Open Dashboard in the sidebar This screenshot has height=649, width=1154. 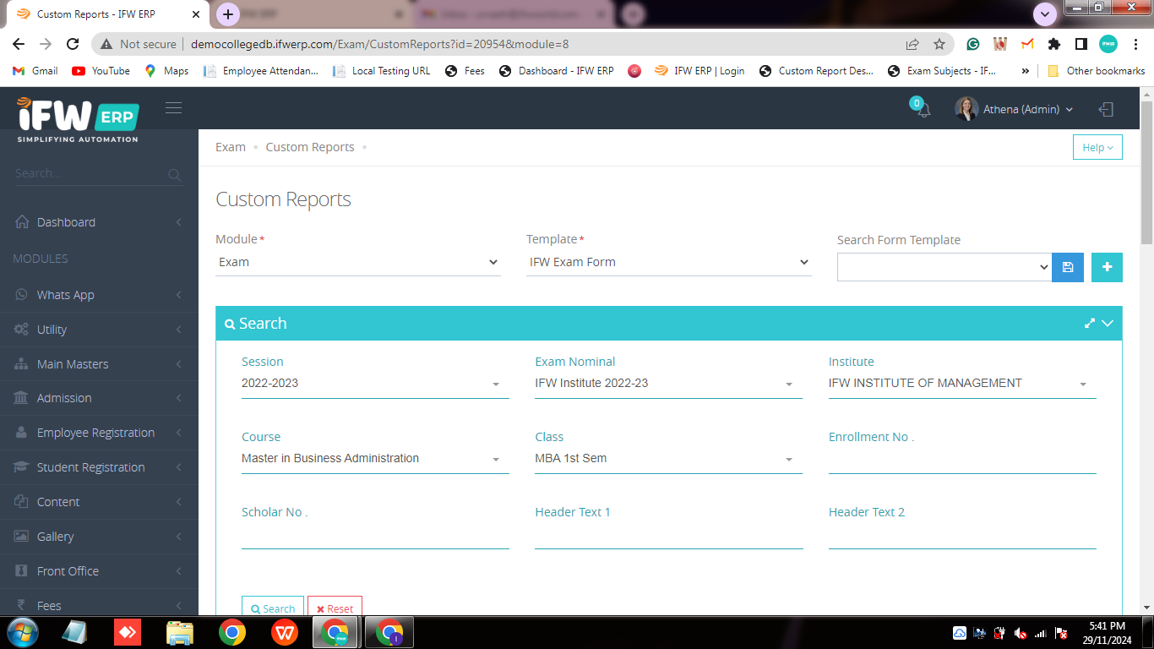(x=99, y=222)
